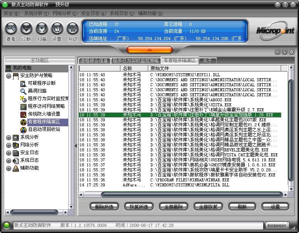The image size is (299, 233).
Task: Switch to the 有害程序隔离区 tab
Action: (x=180, y=60)
